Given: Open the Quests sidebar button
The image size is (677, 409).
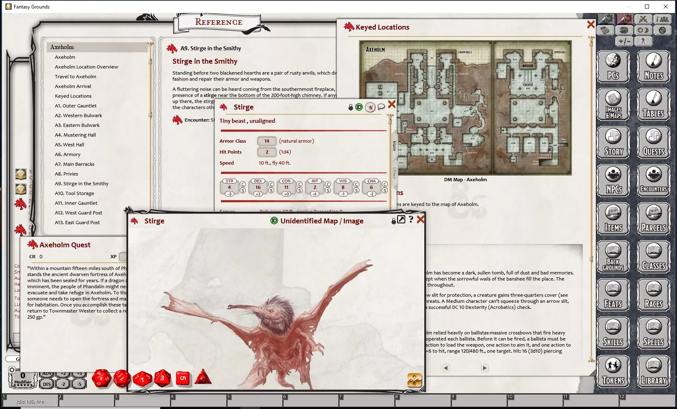Looking at the screenshot, I should pyautogui.click(x=653, y=142).
